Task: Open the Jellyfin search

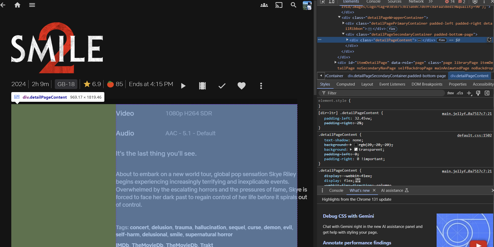Action: [x=293, y=5]
